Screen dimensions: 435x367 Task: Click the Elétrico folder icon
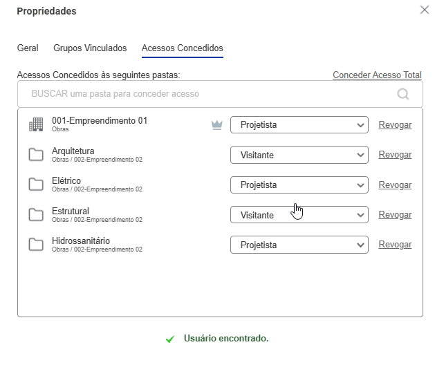(x=36, y=185)
